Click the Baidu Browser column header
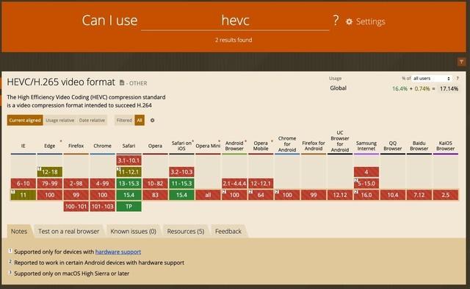470x289 pixels. [x=419, y=146]
